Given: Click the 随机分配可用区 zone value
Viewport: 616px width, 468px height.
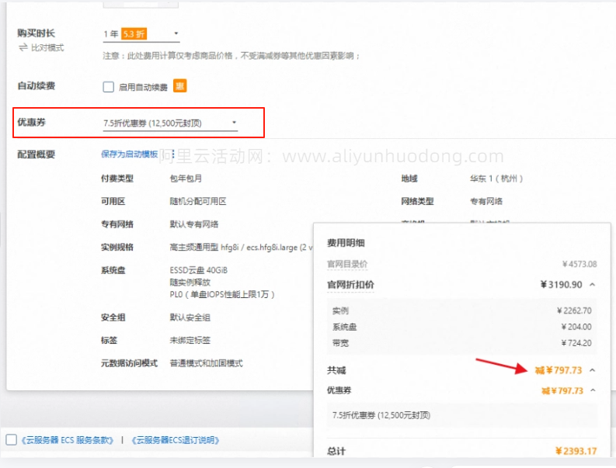Looking at the screenshot, I should [198, 202].
